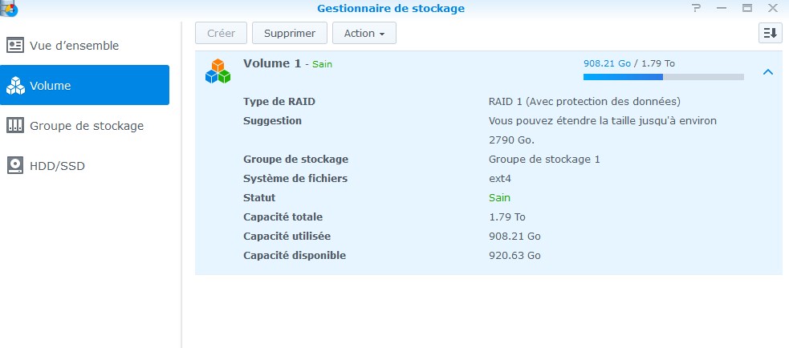
Task: Click the Capacité disponible value 920.63 Go
Action: coord(514,256)
